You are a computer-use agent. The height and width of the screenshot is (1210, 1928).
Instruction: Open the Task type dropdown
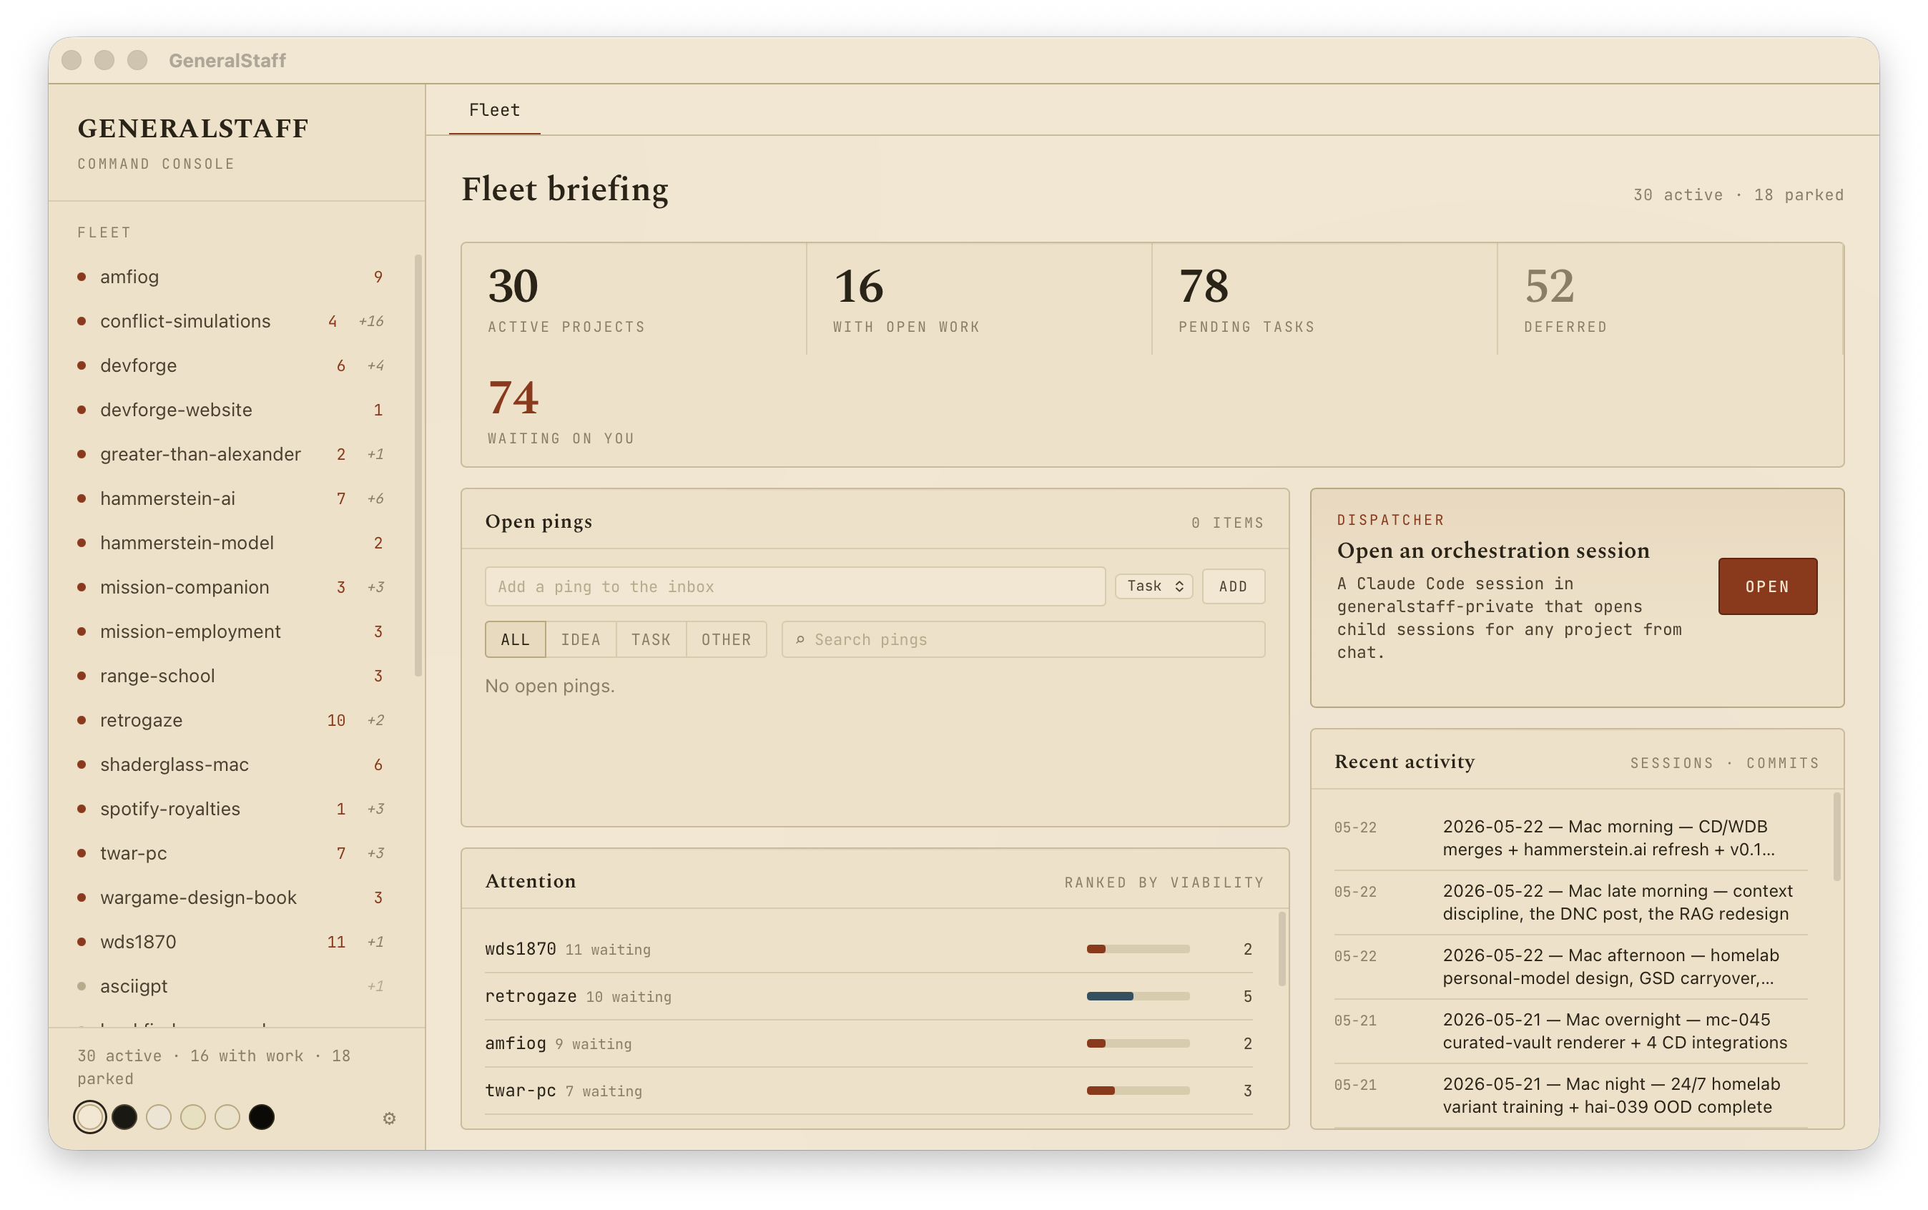[x=1154, y=586]
